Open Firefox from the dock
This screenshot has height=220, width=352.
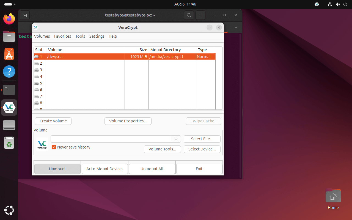[9, 18]
